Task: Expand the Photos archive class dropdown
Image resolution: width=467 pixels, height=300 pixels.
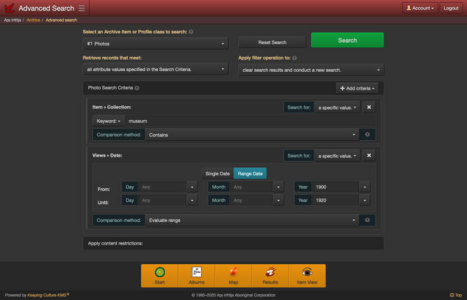Action: 156,44
